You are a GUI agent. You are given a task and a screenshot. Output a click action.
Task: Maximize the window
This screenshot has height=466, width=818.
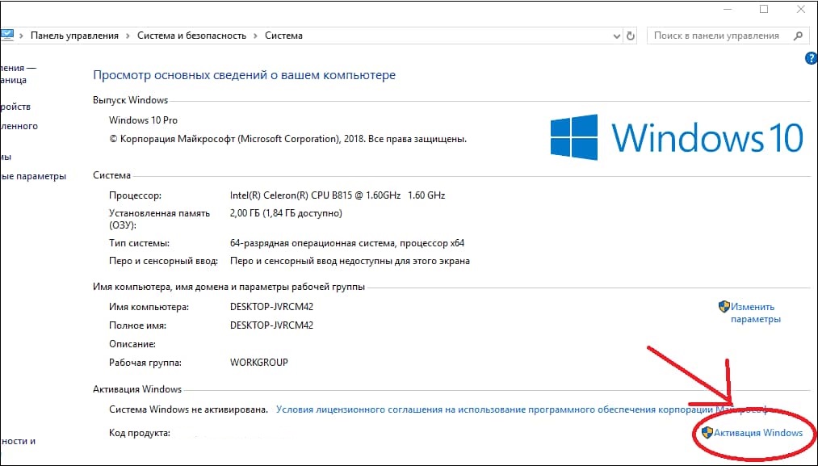pyautogui.click(x=764, y=10)
